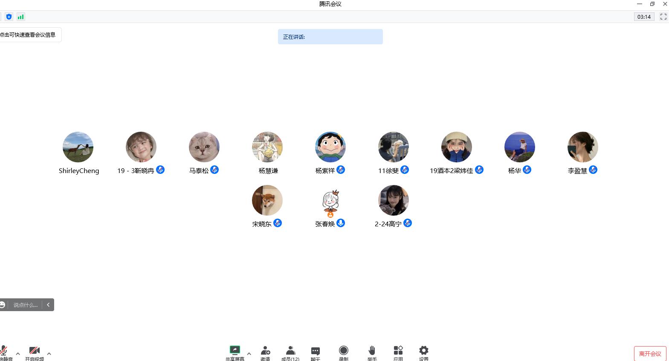
Task: Select the ShirleyCheng participant avatar
Action: (78, 147)
